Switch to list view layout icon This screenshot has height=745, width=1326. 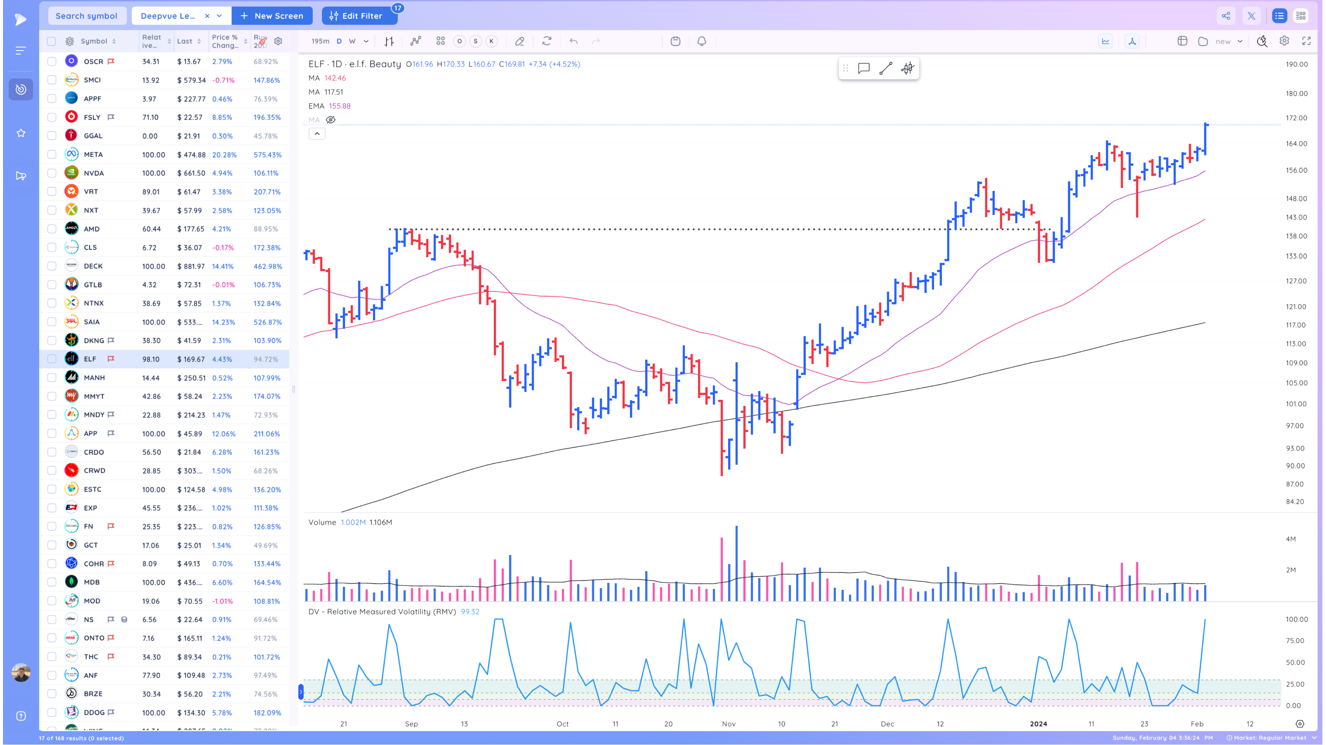(1279, 16)
